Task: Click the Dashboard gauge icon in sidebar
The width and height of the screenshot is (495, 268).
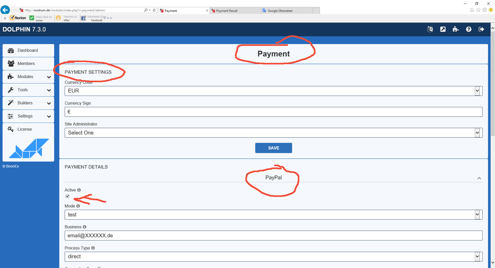Action: click(x=11, y=51)
